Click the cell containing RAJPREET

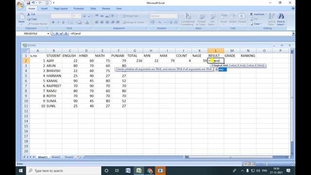[54, 86]
